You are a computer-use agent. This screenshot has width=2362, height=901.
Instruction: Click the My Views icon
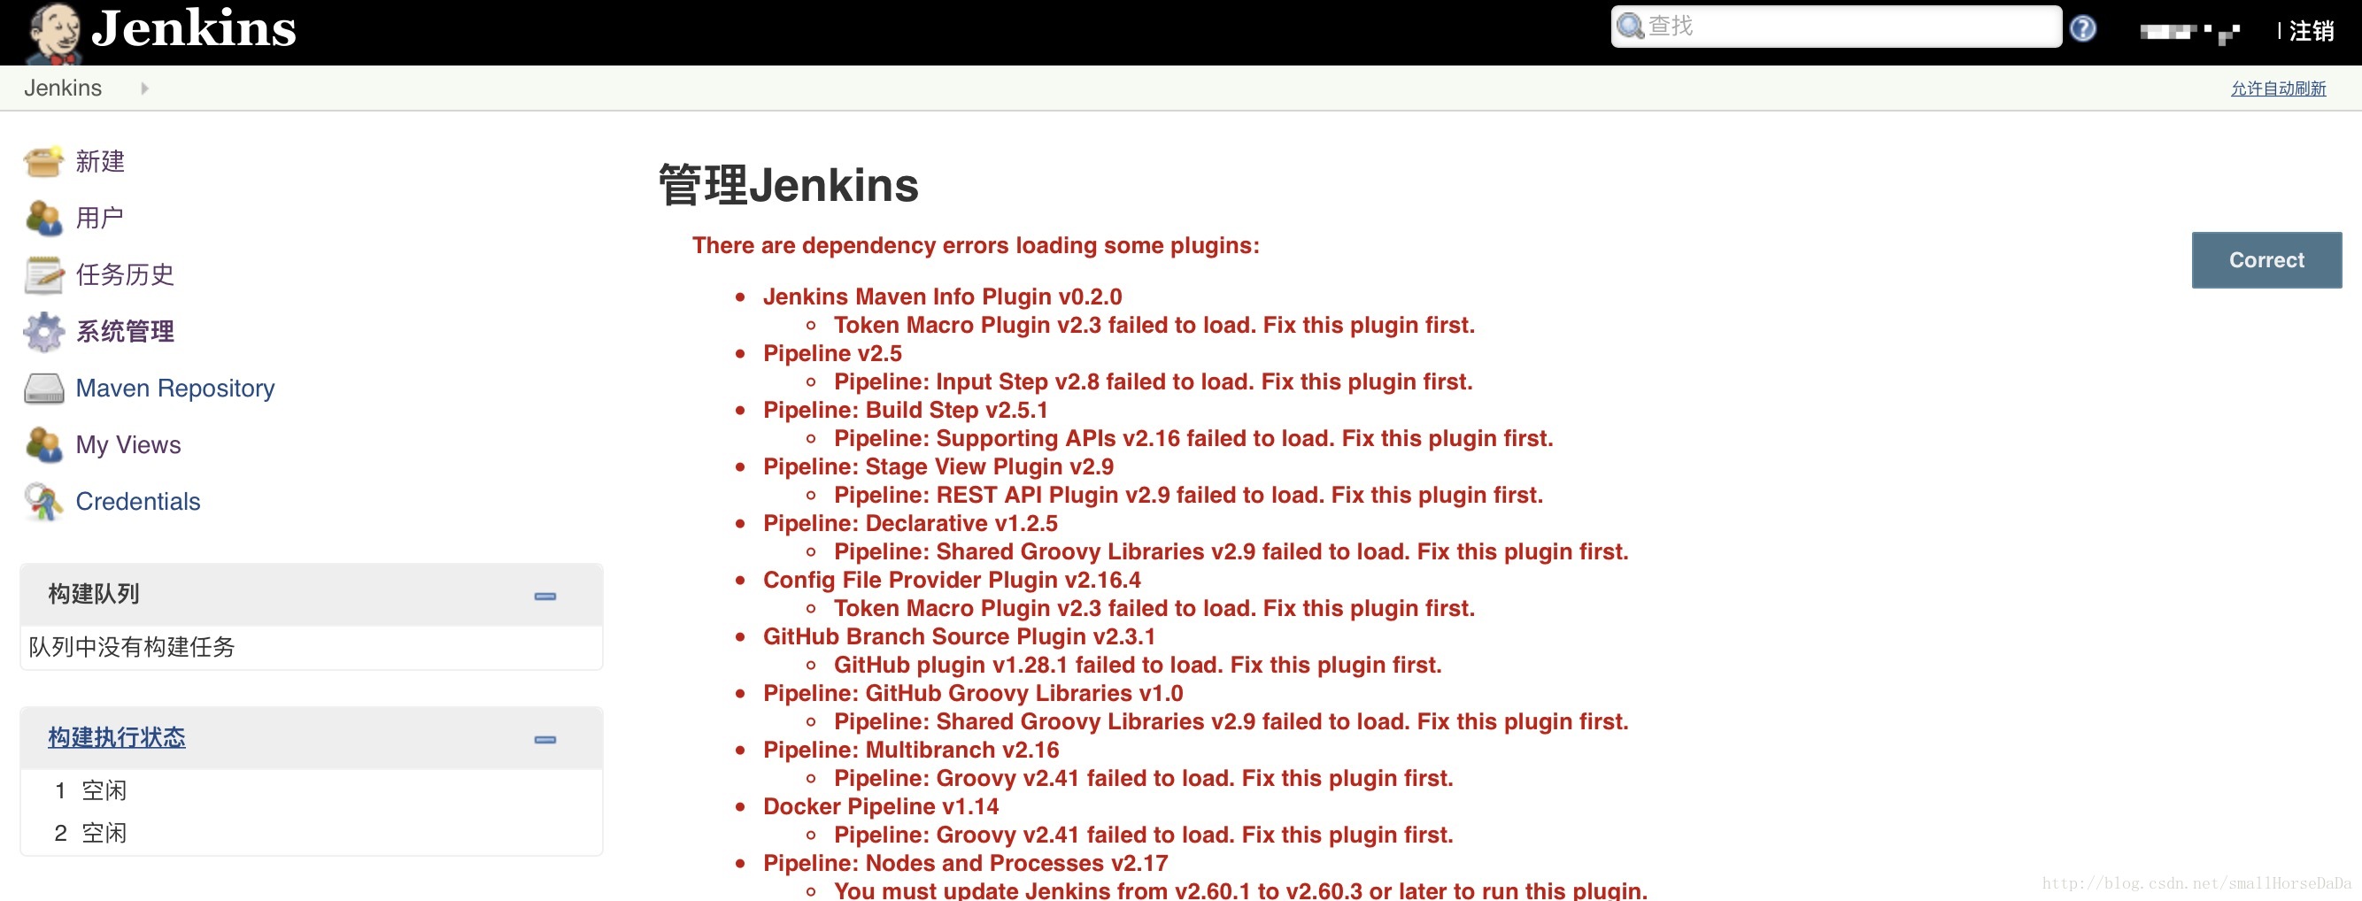coord(43,445)
